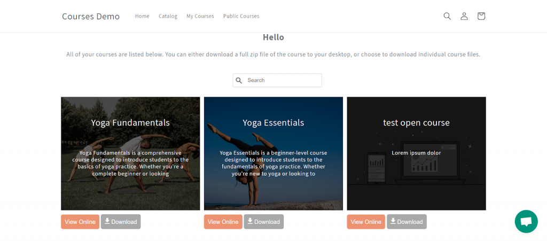Screen dimensions: 547x241
Task: Download the Yoga Fundamentals course
Action: (x=121, y=222)
